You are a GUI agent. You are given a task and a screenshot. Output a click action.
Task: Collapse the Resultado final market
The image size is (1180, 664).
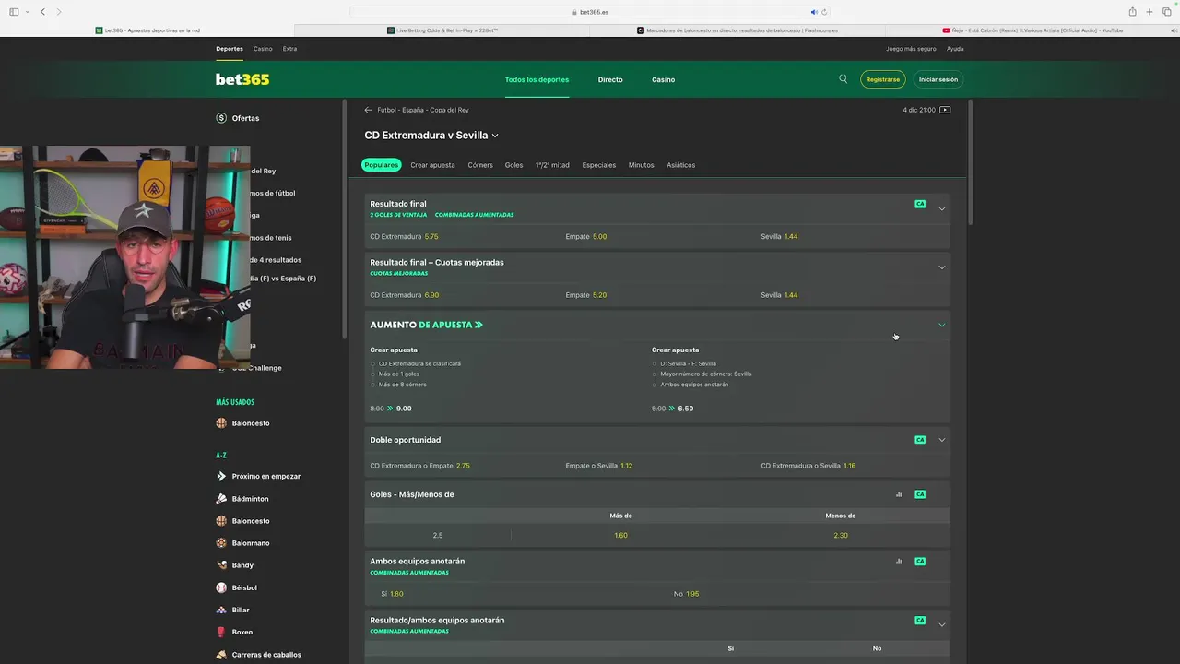pos(941,208)
